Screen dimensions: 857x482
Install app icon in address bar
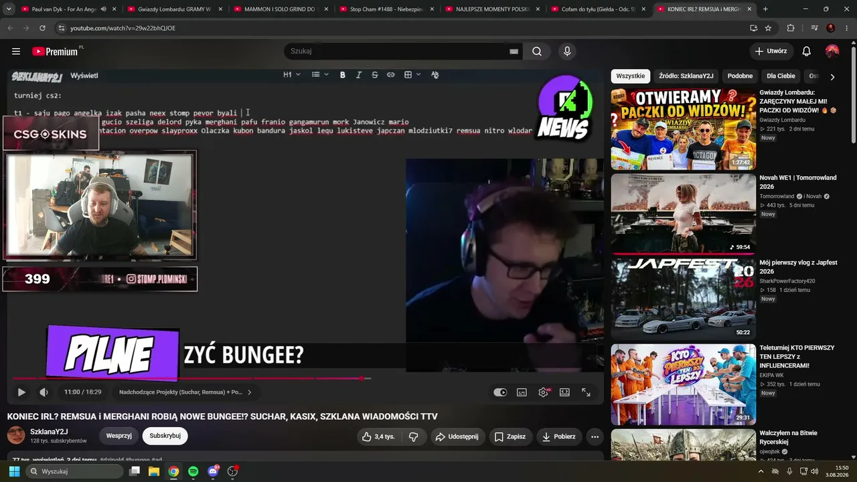click(754, 28)
